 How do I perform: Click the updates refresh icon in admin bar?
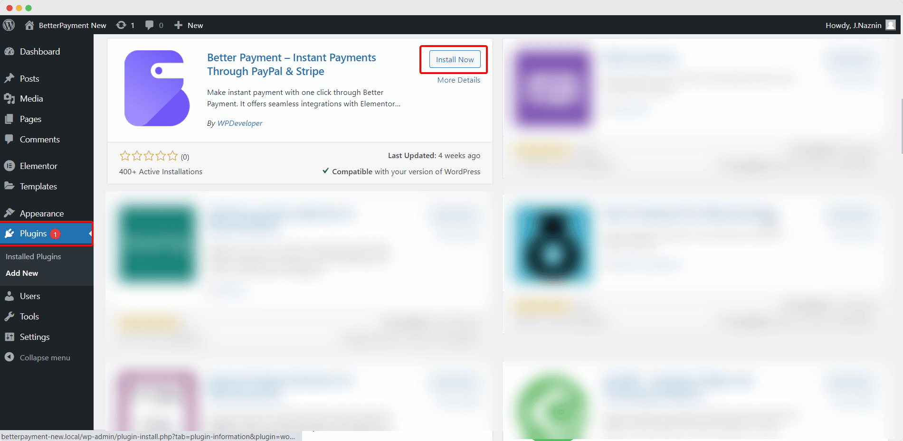[x=122, y=25]
